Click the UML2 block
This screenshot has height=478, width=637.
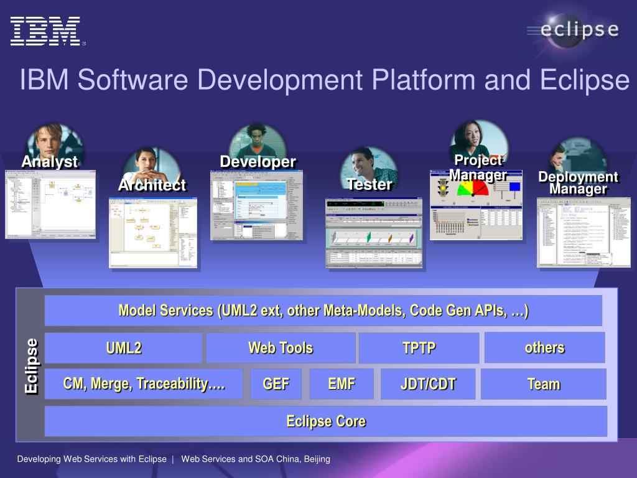pyautogui.click(x=124, y=348)
